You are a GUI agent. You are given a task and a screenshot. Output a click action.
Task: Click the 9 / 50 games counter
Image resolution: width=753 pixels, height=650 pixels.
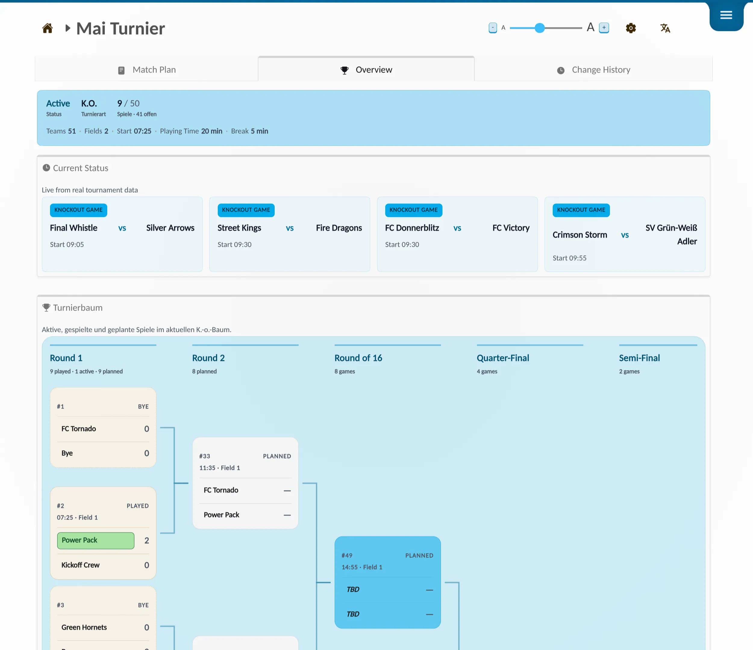(128, 104)
